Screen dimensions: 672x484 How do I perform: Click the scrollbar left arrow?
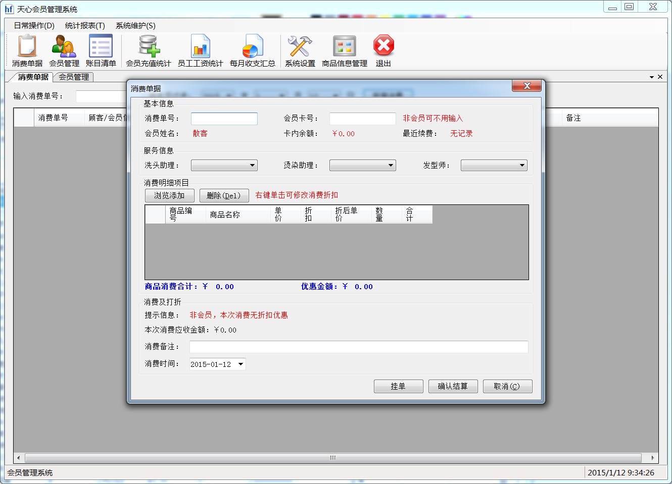pos(19,458)
